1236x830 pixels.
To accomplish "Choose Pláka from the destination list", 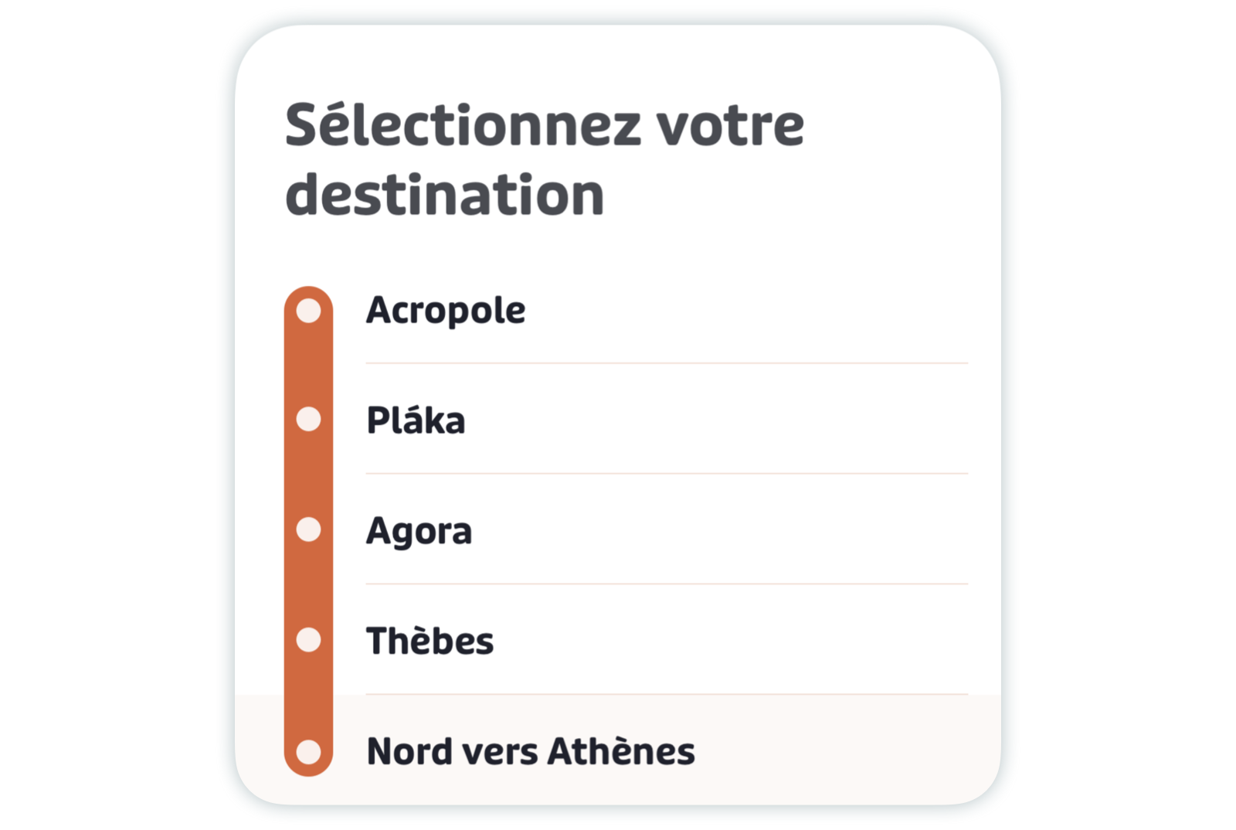I will pyautogui.click(x=416, y=420).
